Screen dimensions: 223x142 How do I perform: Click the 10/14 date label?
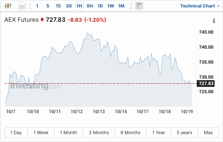[x=121, y=112]
